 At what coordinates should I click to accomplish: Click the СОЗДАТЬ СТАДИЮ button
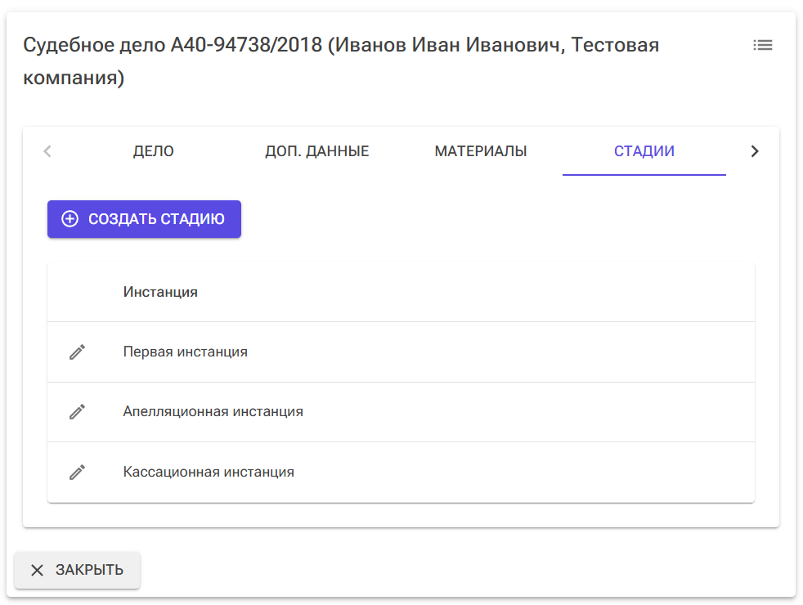[x=144, y=218]
